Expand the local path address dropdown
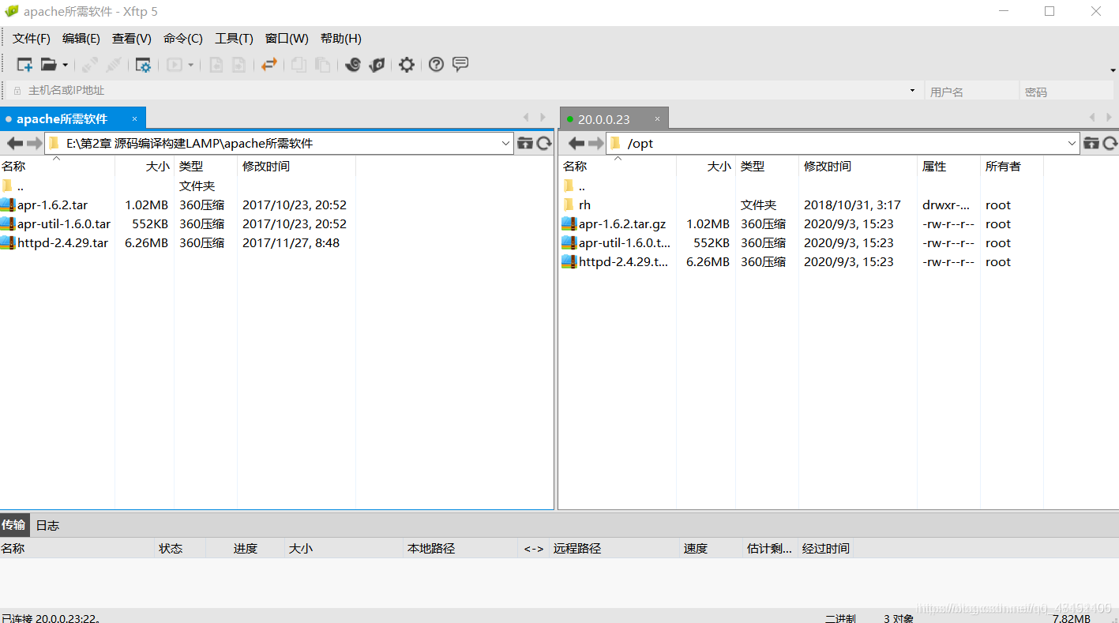Viewport: 1119px width, 623px height. click(x=506, y=143)
